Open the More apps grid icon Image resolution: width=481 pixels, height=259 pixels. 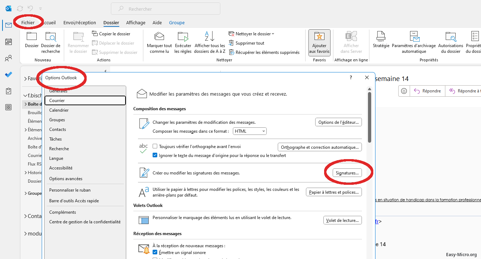(9, 107)
